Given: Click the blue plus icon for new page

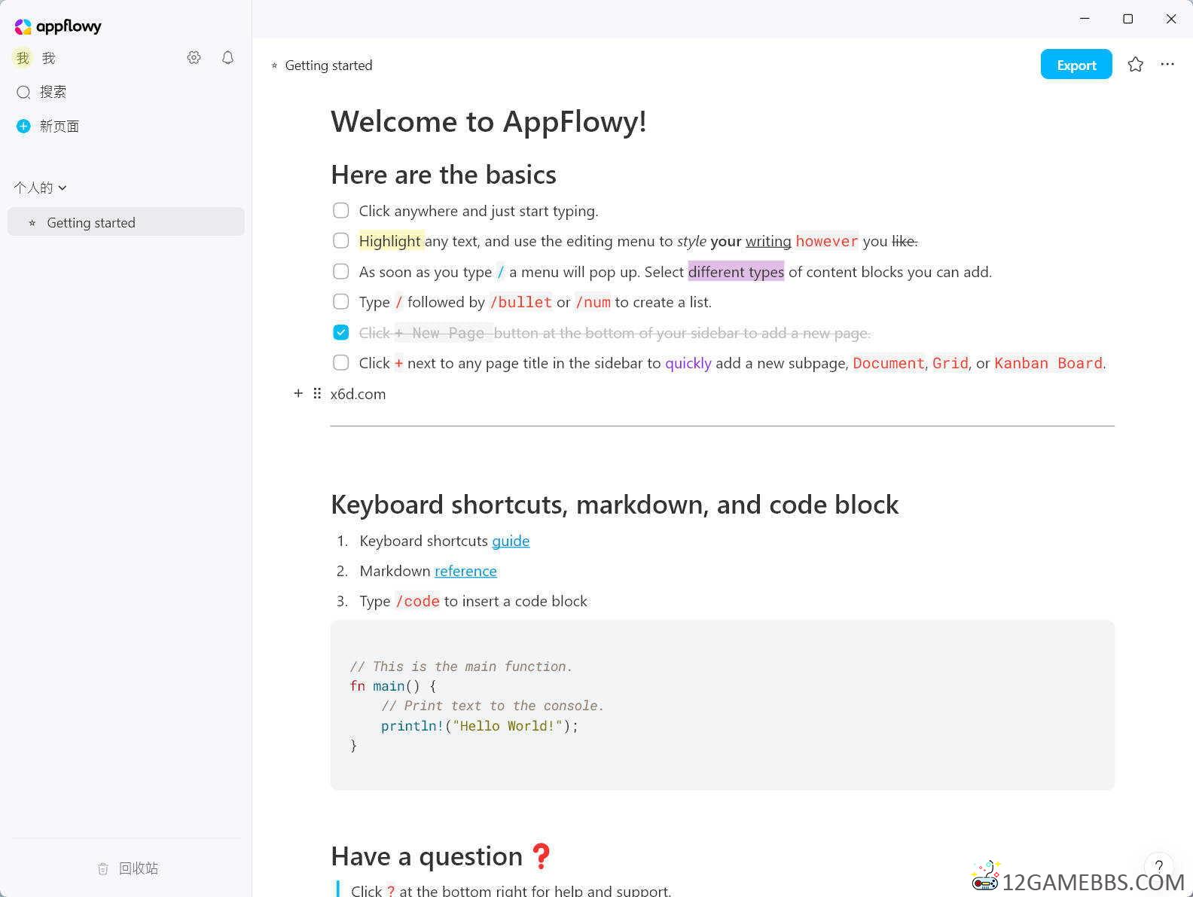Looking at the screenshot, I should 23,126.
